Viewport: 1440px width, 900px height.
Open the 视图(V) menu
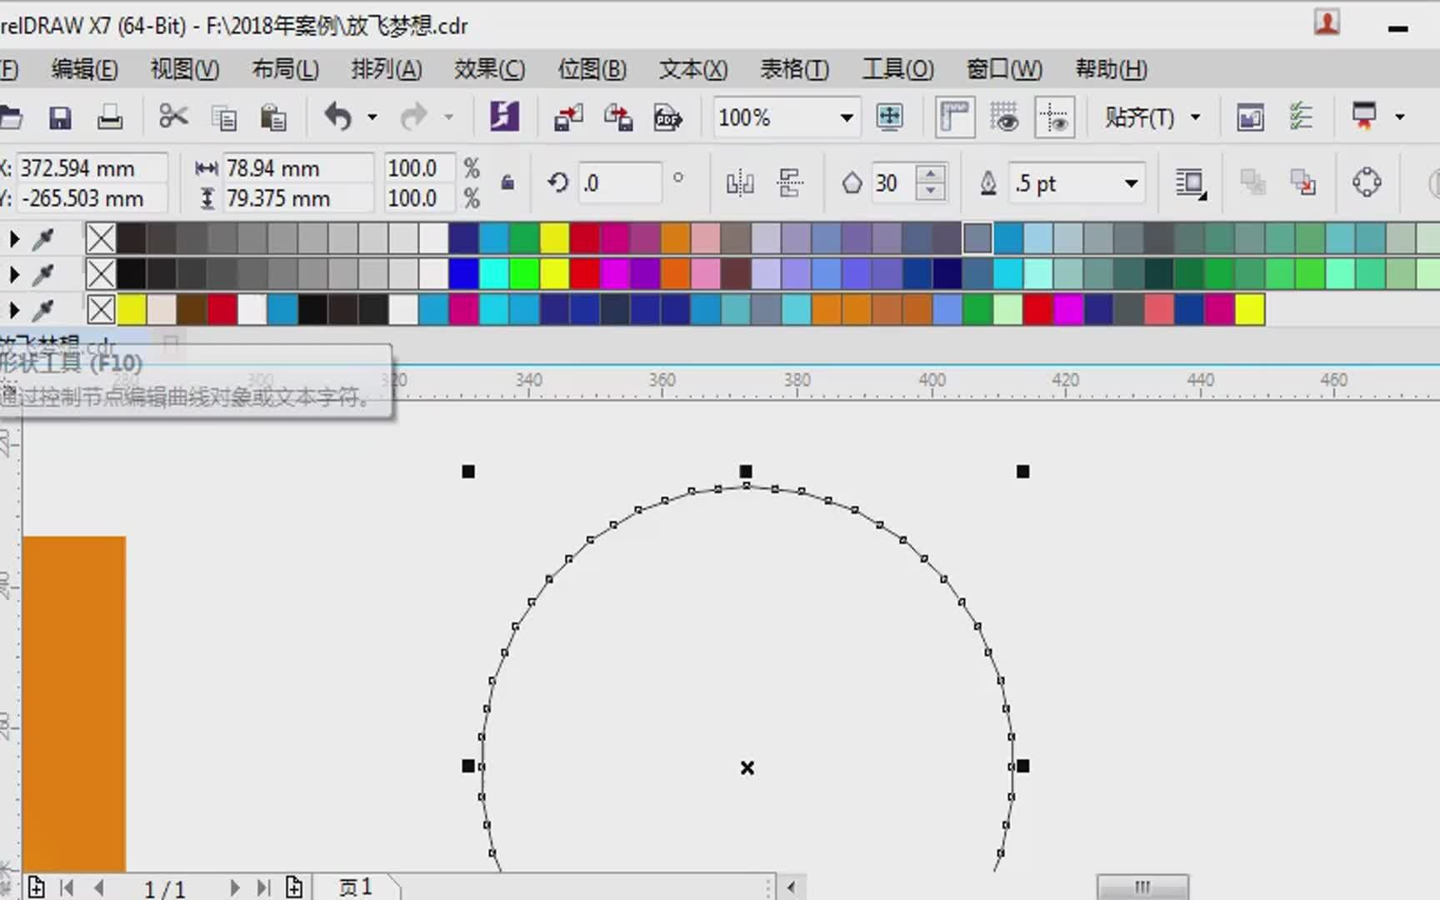pos(184,69)
